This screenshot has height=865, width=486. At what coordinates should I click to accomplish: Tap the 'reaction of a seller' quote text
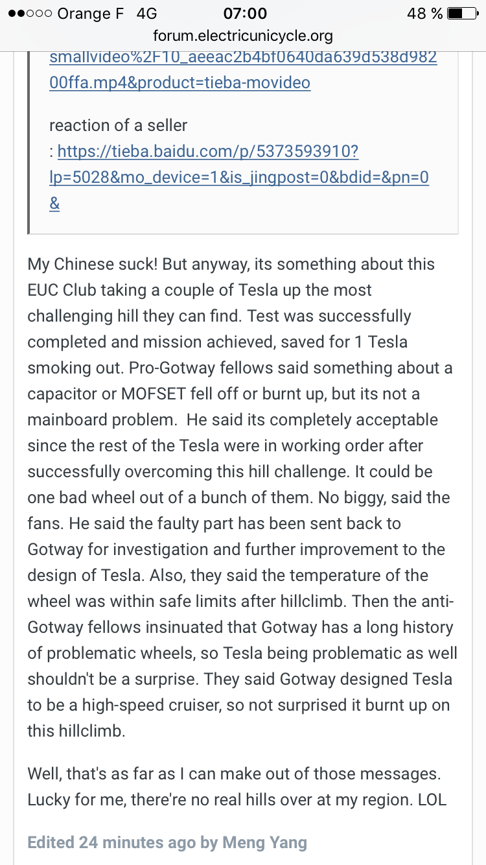coord(119,125)
